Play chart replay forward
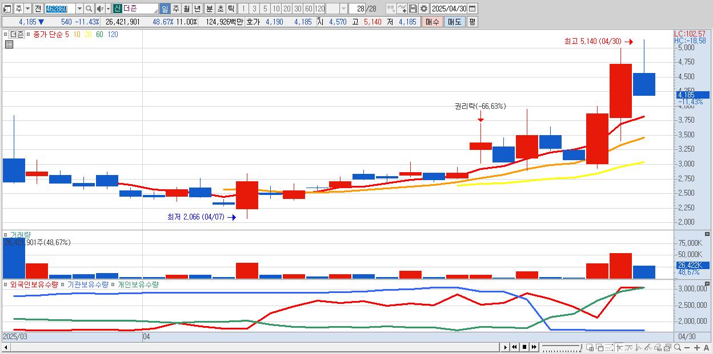713x354 pixels. 506,347
